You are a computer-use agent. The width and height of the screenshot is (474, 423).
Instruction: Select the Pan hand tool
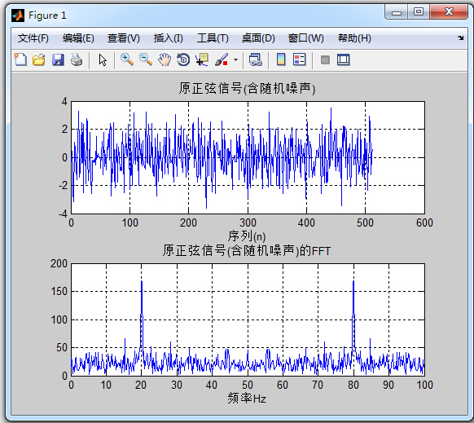pos(165,59)
